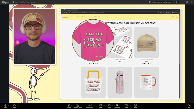
Task: Open Host tools shield icon
Action: (x=117, y=105)
